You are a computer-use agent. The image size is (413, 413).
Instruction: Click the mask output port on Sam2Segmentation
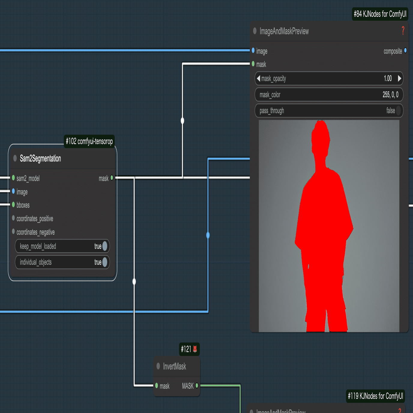(112, 178)
